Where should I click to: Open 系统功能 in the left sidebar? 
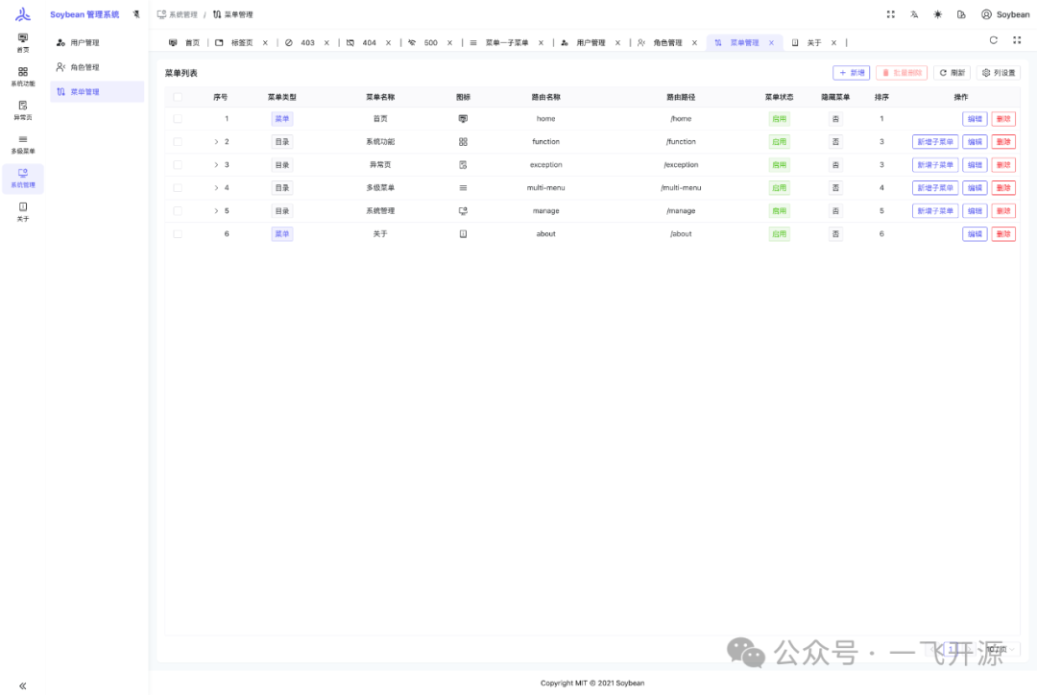23,77
